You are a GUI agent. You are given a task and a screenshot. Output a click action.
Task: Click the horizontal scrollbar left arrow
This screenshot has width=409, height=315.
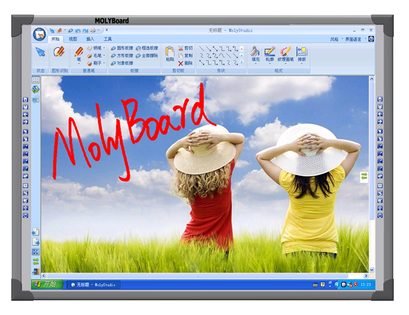click(43, 276)
